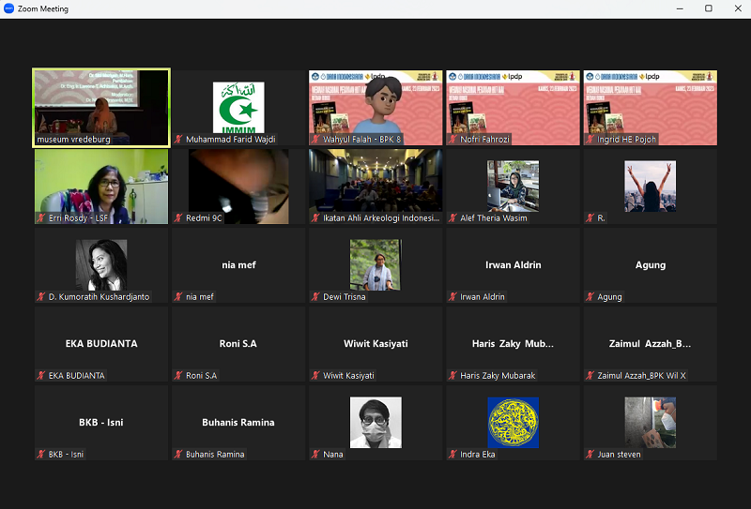Click muted mic icon next to Juan steven
751x509 pixels.
click(x=590, y=455)
